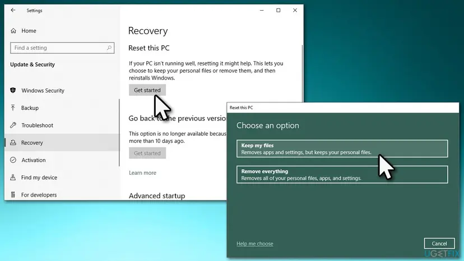Viewport: 464px width, 261px height.
Task: Click the For developers tools icon
Action: point(13,195)
